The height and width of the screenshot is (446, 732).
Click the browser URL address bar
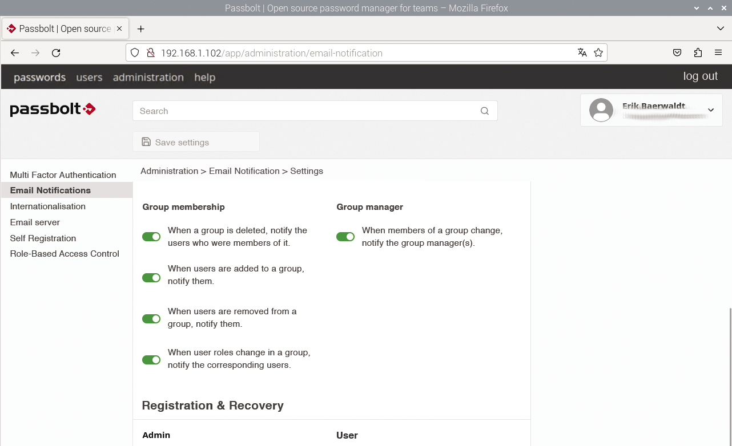365,53
